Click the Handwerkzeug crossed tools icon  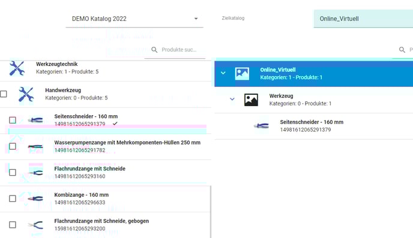[26, 94]
